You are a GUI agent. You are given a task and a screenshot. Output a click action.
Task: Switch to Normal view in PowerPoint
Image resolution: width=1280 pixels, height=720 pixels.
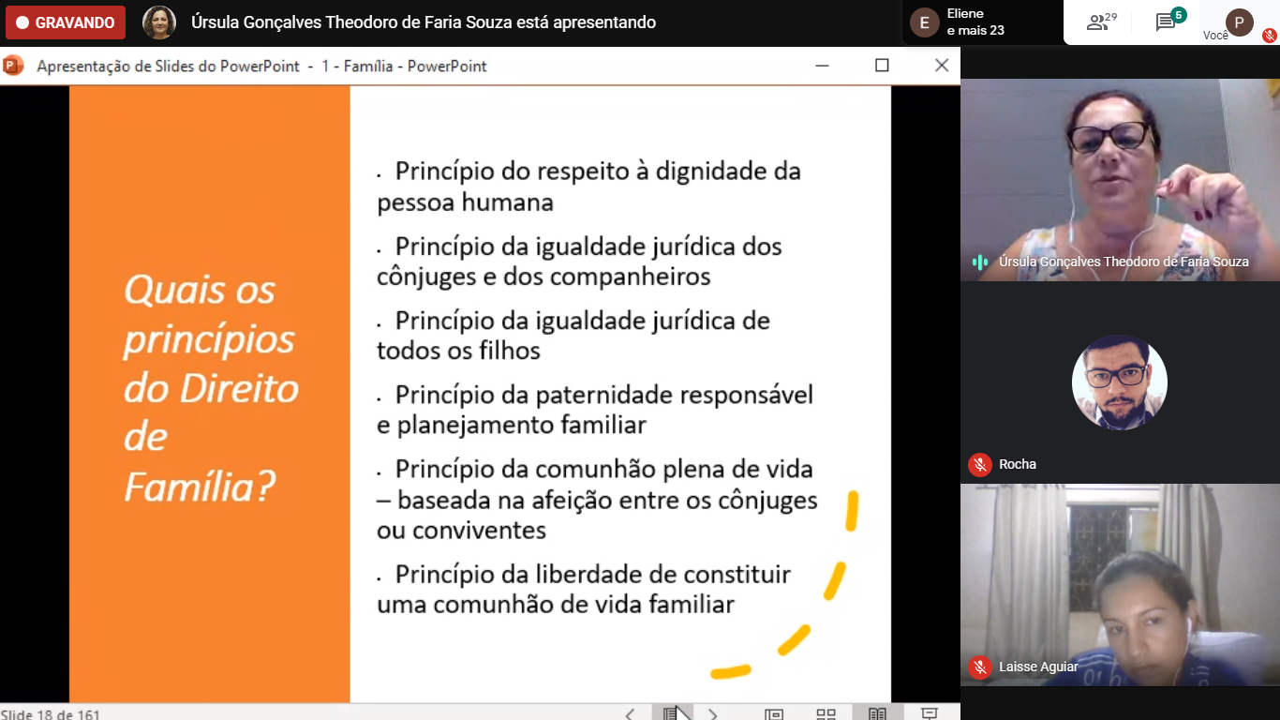point(773,714)
